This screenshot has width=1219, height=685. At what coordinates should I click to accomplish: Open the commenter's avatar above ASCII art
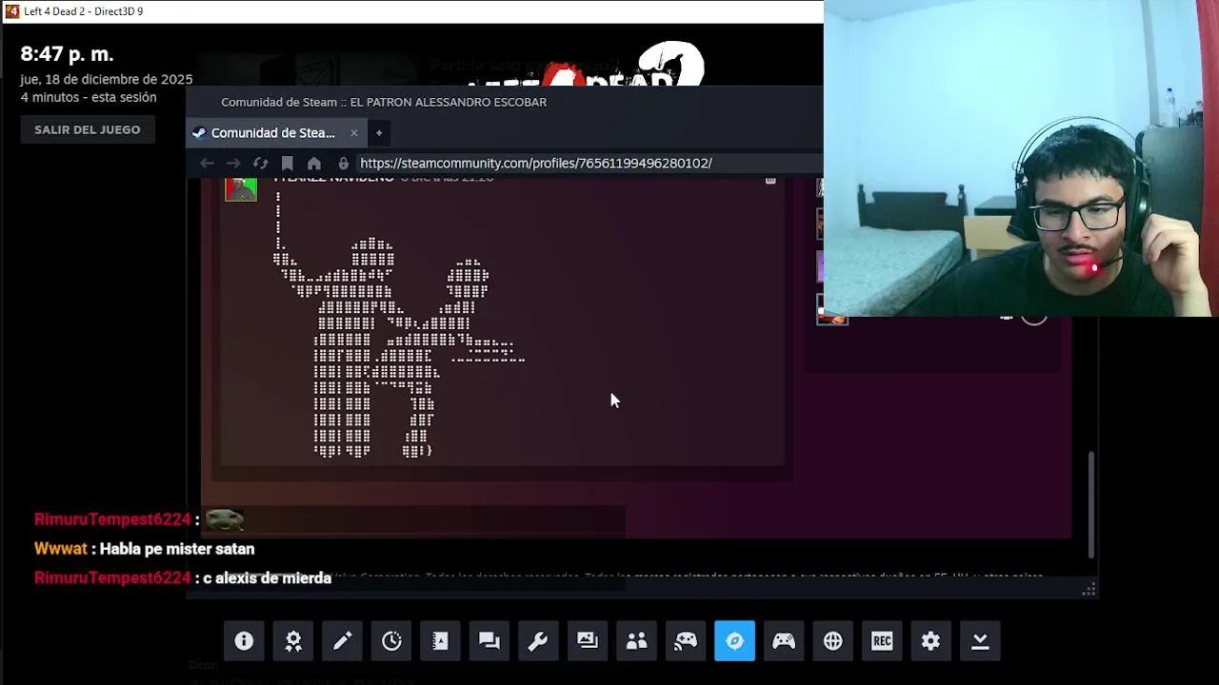(x=241, y=188)
